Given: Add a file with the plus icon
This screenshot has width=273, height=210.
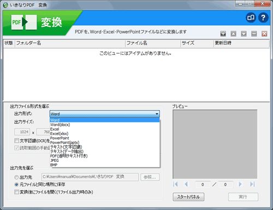Looking at the screenshot, I should 223,34.
